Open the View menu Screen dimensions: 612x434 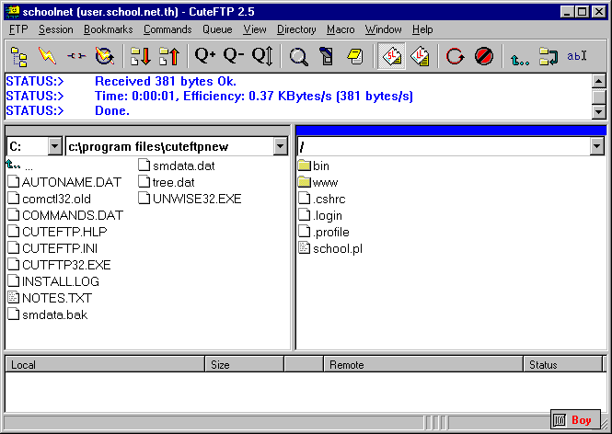pos(255,29)
